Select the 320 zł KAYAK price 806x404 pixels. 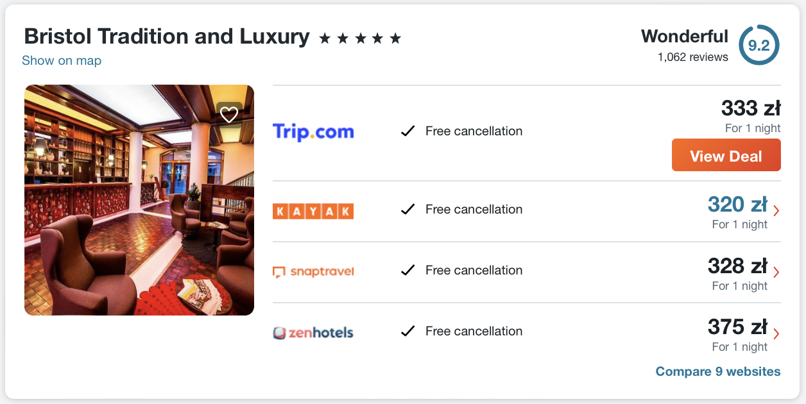coord(737,205)
